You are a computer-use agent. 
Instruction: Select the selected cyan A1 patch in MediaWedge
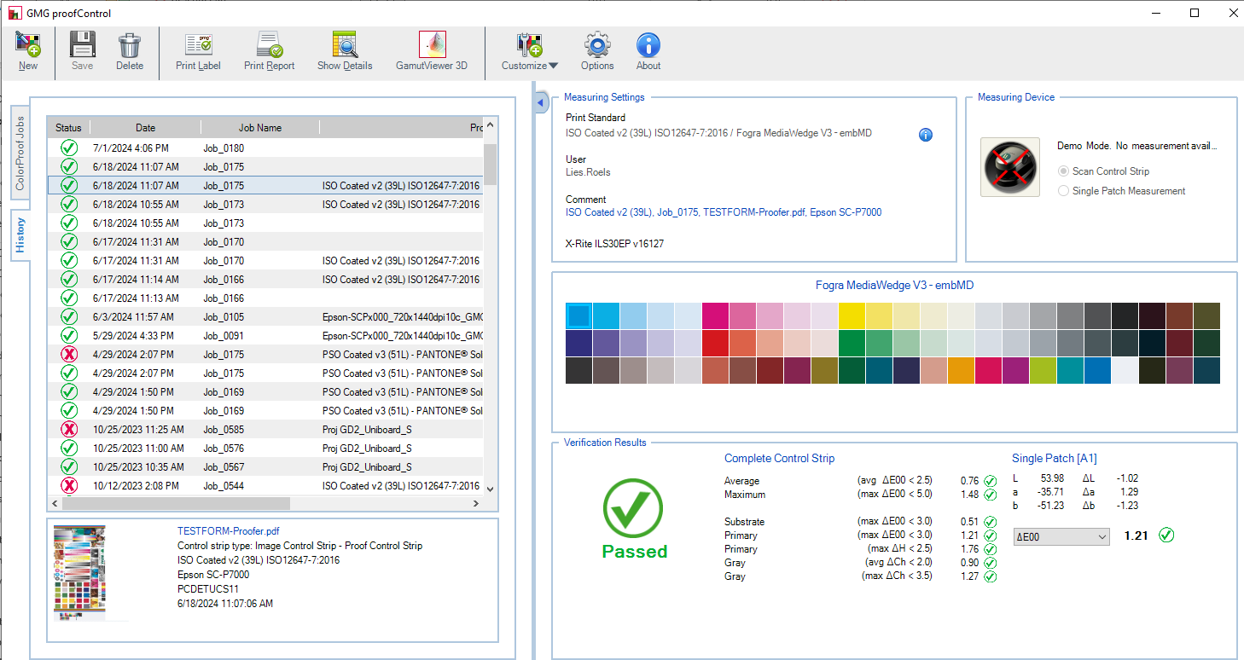(x=578, y=316)
